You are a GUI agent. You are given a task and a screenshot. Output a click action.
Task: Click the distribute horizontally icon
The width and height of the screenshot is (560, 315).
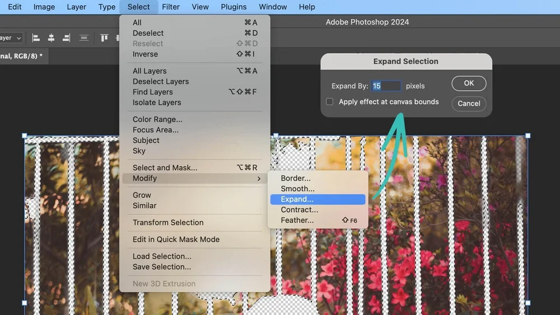point(84,38)
